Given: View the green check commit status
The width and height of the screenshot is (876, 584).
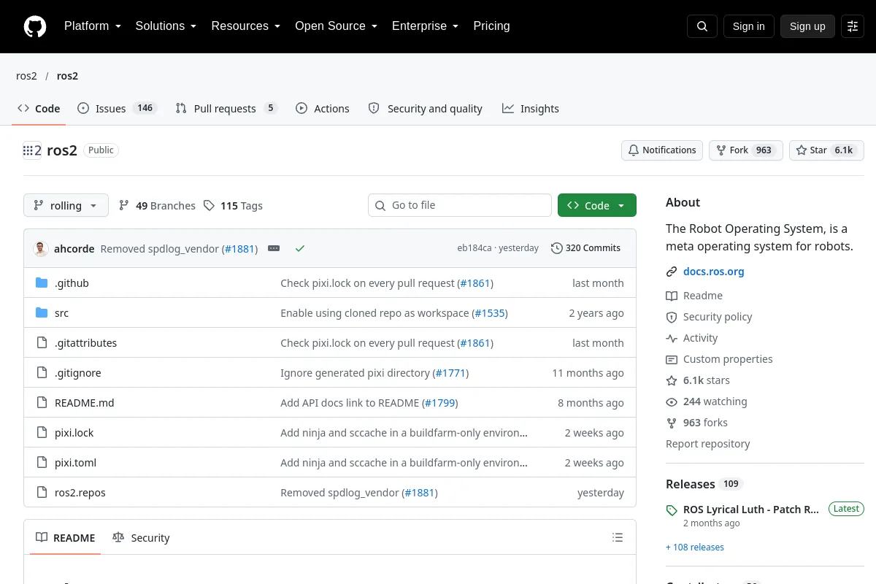Looking at the screenshot, I should pos(299,248).
